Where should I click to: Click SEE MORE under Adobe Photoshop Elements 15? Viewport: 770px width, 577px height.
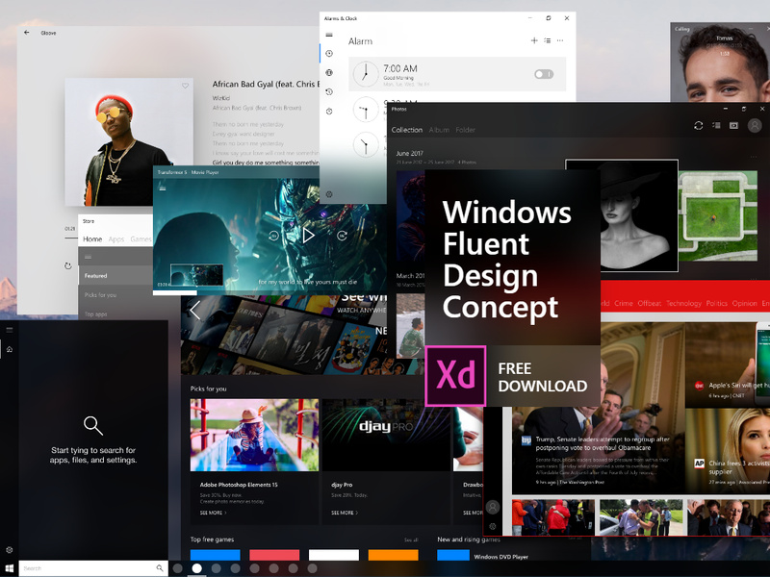point(211,513)
